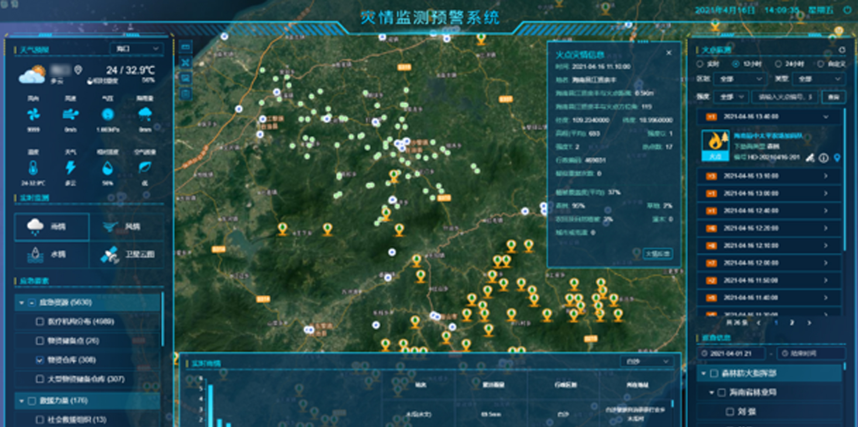This screenshot has width=858, height=427.
Task: Click the button at fire info popup bottom
Action: coord(658,254)
